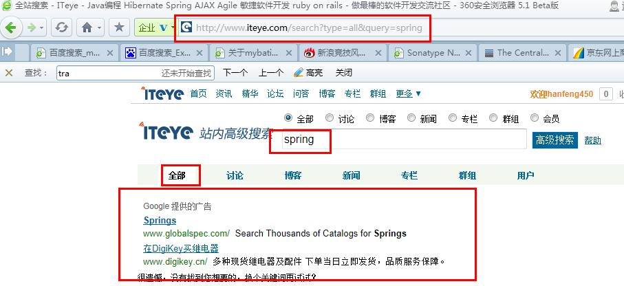The width and height of the screenshot is (624, 286).
Task: Select the 讨论 results tab
Action: pyautogui.click(x=235, y=175)
